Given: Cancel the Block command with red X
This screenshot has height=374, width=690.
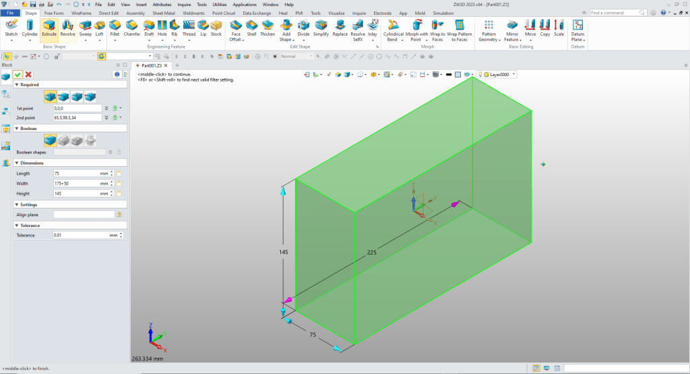Looking at the screenshot, I should pyautogui.click(x=28, y=74).
